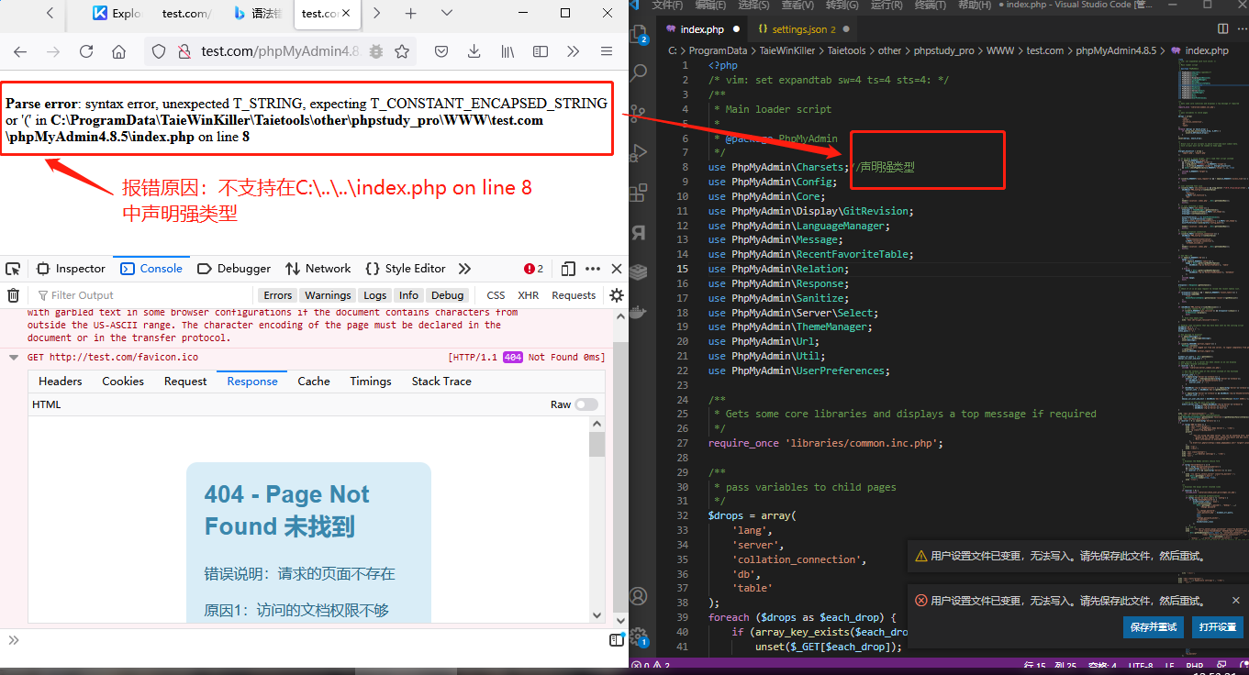Image resolution: width=1249 pixels, height=675 pixels.
Task: Open VS Code Search activity icon
Action: click(640, 72)
